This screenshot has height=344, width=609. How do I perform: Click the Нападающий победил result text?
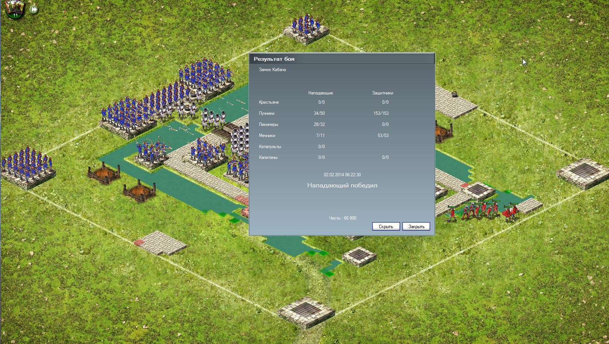click(342, 185)
